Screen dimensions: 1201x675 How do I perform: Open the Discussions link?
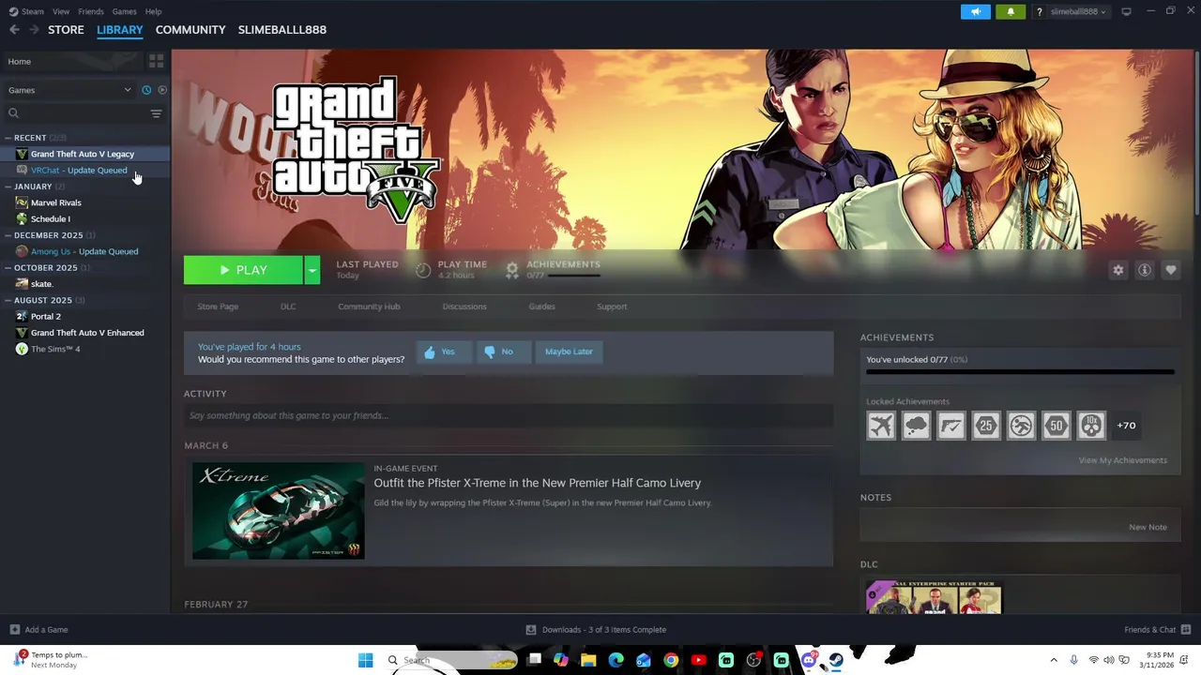click(464, 307)
